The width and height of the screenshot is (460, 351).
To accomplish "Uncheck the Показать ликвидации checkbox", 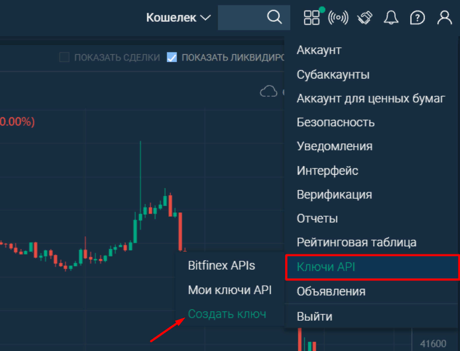I will coord(172,57).
